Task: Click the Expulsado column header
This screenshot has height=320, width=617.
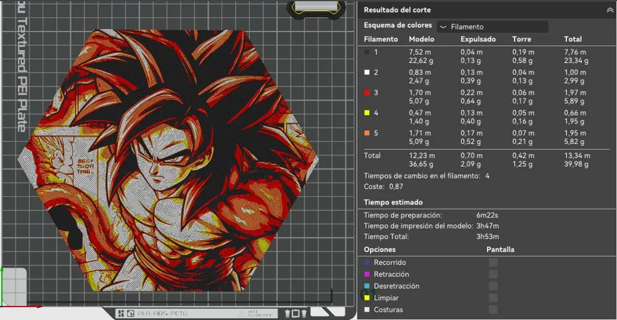Action: coord(478,39)
